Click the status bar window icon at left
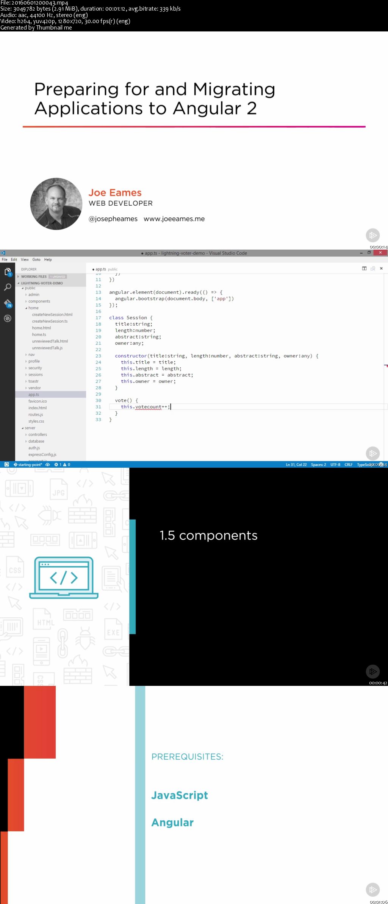 (6, 464)
